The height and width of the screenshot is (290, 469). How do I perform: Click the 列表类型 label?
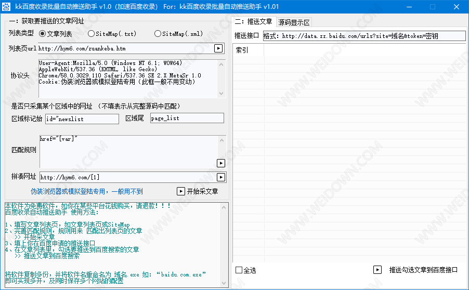point(21,33)
